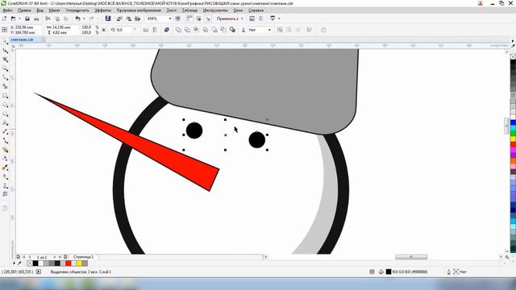Click the Publish to PDF icon

(138, 19)
